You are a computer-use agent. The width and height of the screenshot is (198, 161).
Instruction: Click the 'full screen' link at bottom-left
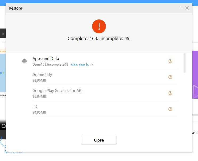click(13, 152)
